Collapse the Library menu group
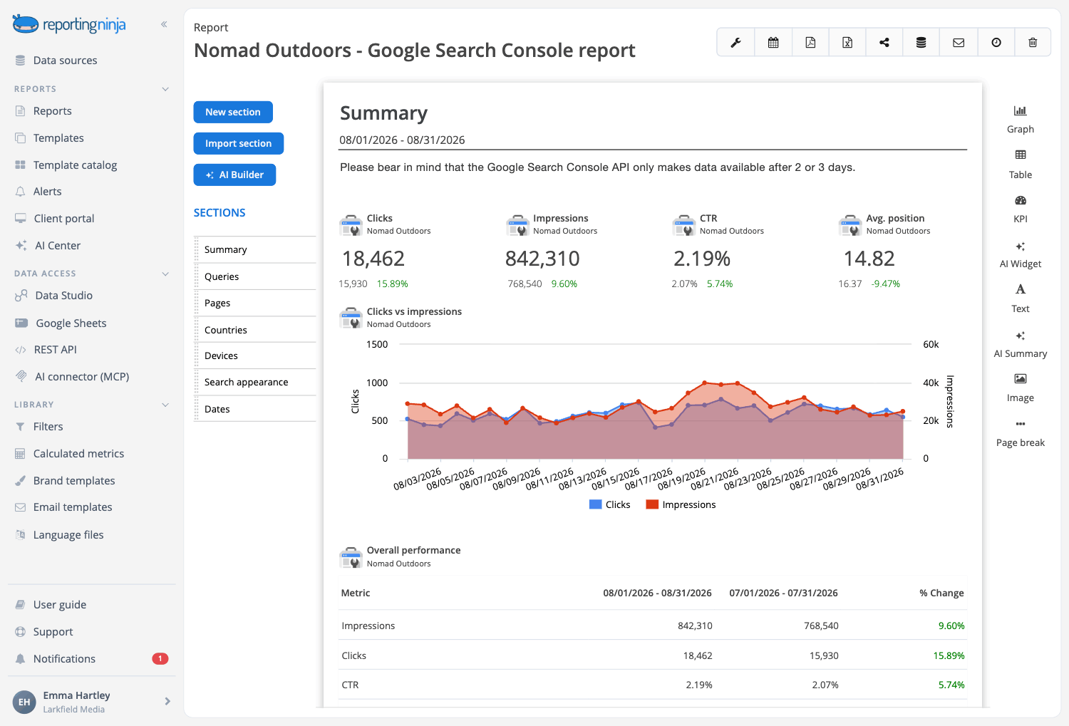Image resolution: width=1069 pixels, height=726 pixels. (x=165, y=405)
